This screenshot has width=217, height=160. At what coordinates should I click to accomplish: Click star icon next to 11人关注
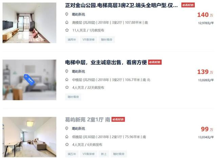(x=67, y=30)
